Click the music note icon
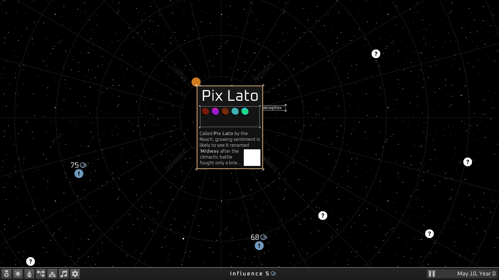 click(x=63, y=274)
